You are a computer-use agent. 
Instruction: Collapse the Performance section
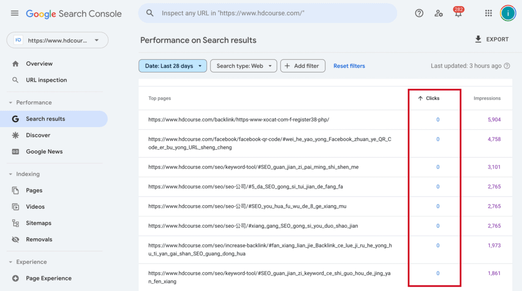coord(30,103)
